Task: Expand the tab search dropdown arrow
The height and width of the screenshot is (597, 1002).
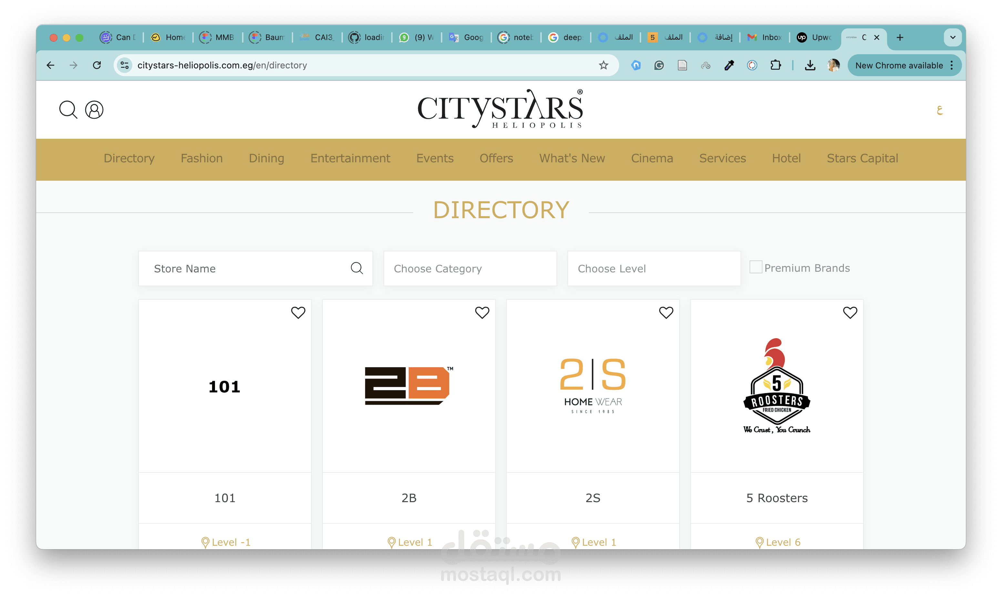Action: click(953, 37)
